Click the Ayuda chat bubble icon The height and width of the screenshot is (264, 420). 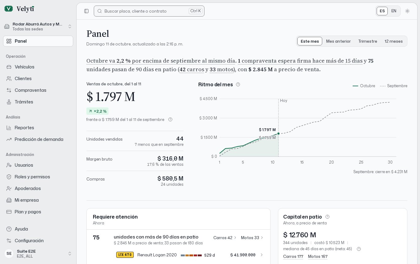tap(9, 229)
